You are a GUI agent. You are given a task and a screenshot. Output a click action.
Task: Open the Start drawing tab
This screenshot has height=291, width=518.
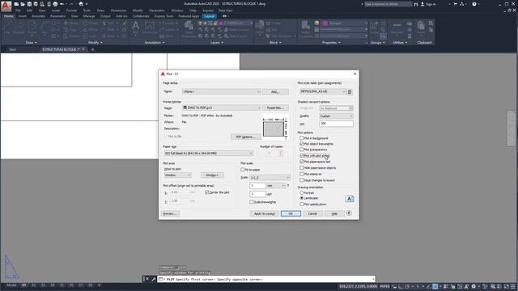pos(13,49)
